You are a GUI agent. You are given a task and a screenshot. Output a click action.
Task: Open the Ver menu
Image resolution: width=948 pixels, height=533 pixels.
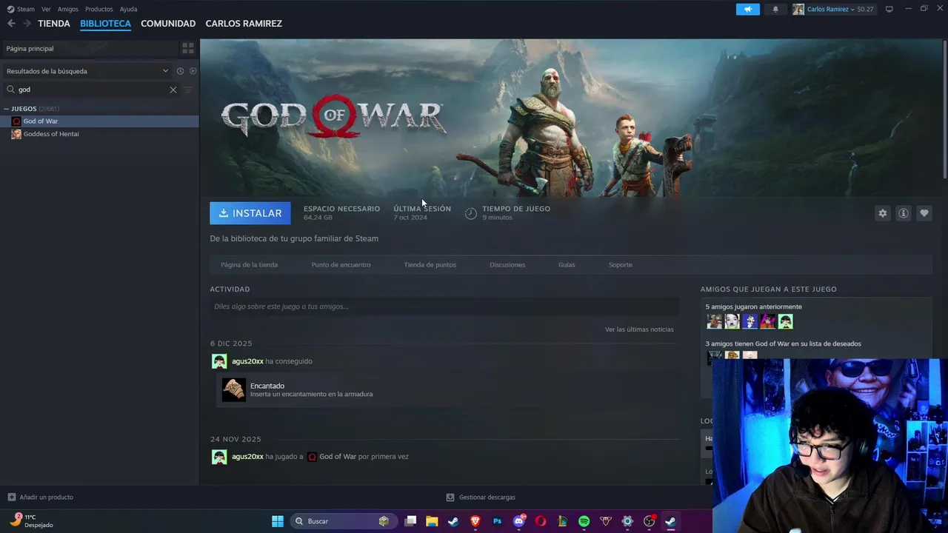[x=46, y=9]
